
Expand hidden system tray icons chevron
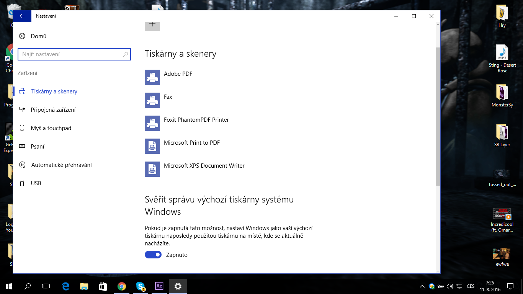coord(422,286)
